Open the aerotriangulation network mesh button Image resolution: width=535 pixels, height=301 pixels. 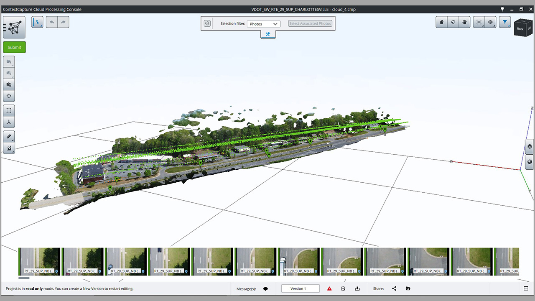click(x=14, y=27)
